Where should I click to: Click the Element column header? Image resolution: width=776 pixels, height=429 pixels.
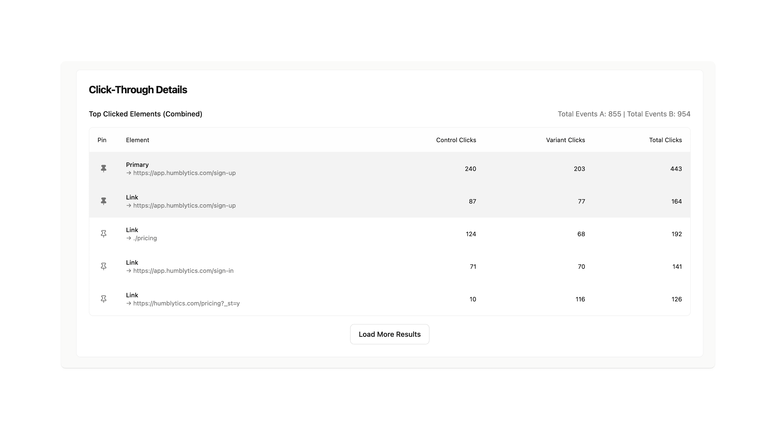[x=137, y=140]
